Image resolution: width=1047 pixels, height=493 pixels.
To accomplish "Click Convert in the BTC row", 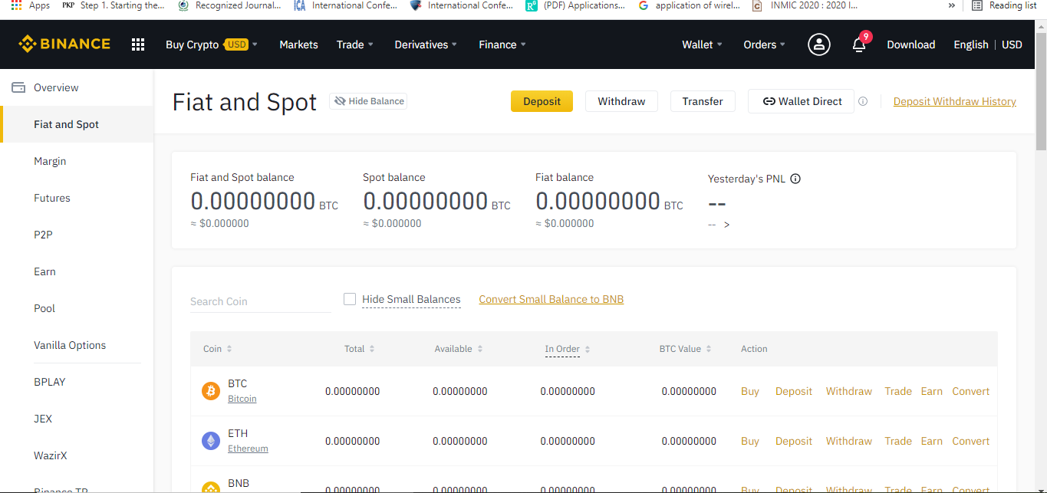I will [x=970, y=391].
